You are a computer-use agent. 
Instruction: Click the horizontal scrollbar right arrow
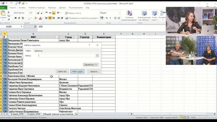[215, 114]
